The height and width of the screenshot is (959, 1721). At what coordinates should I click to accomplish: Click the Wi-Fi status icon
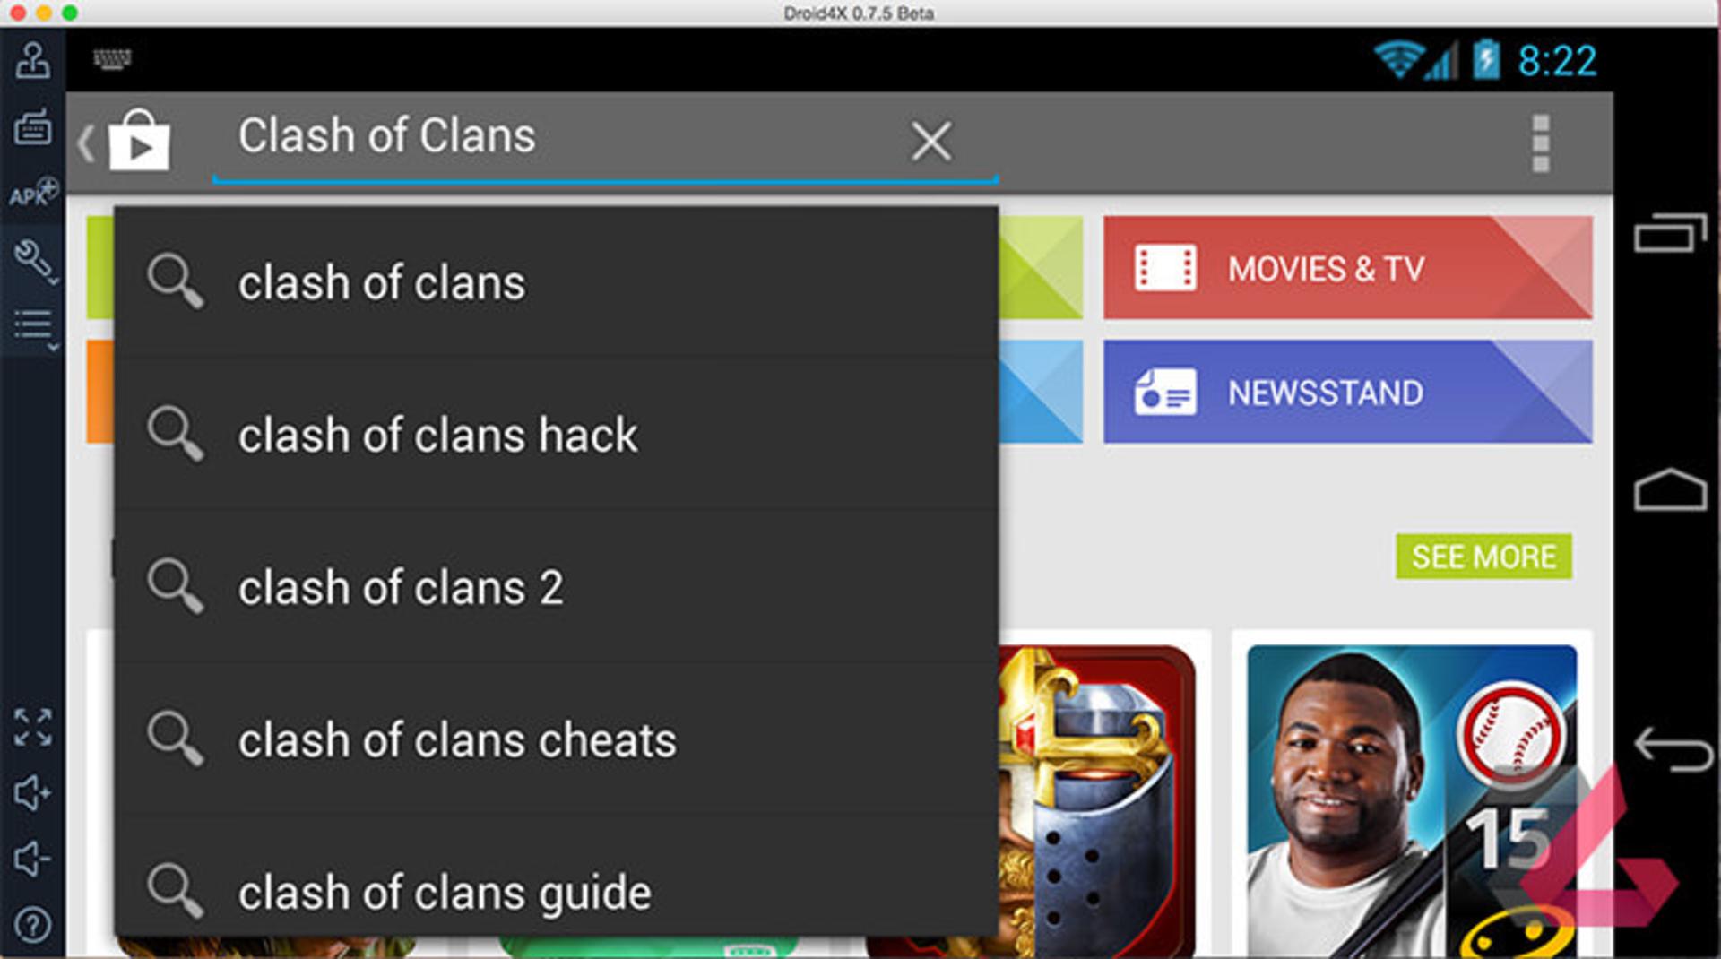pos(1398,60)
